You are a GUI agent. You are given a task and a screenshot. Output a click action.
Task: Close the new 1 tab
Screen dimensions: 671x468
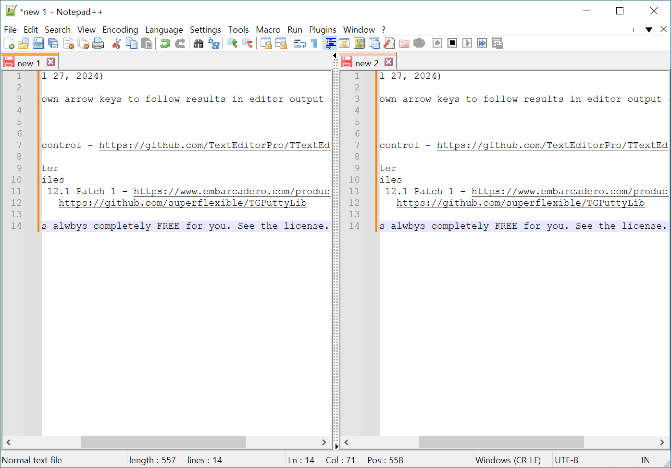coord(50,62)
